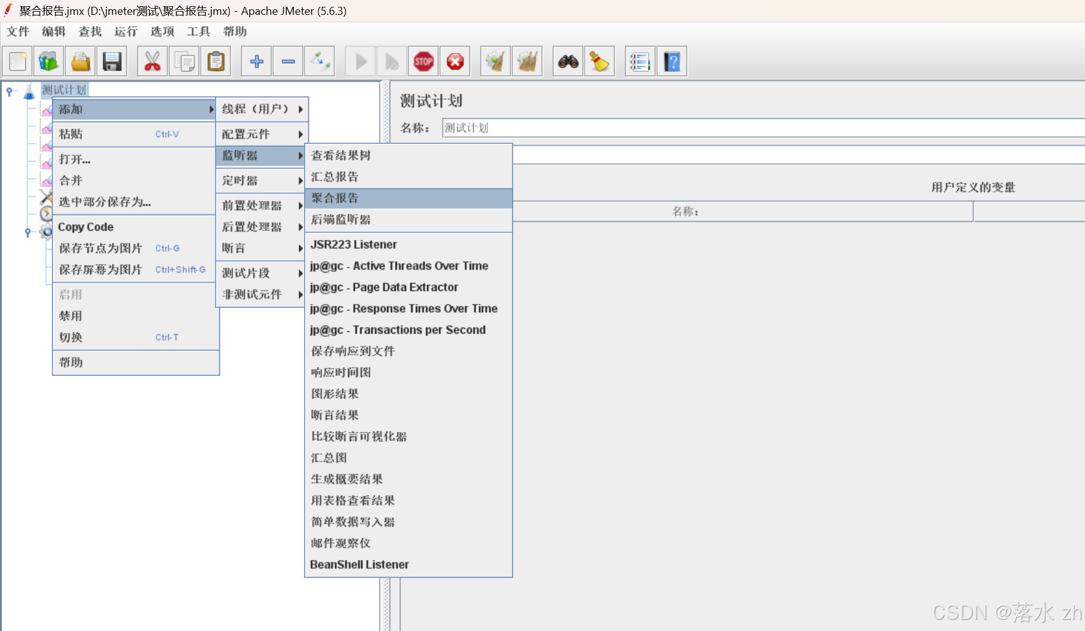
Task: Click the test plan flask icon in tree
Action: pyautogui.click(x=29, y=91)
